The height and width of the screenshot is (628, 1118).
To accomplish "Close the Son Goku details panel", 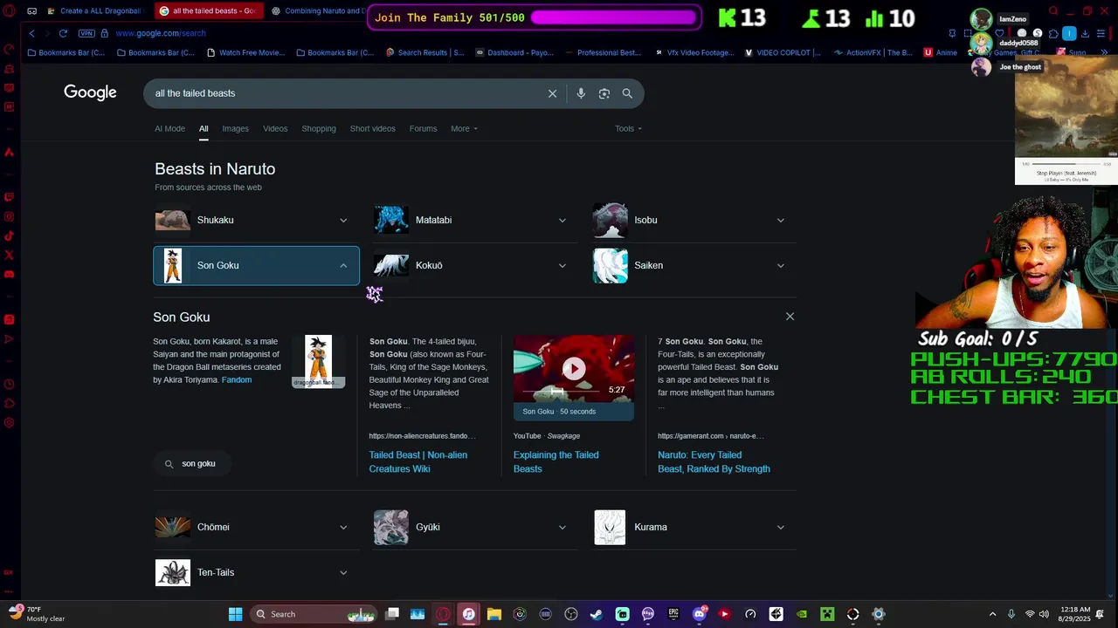I will [x=790, y=317].
